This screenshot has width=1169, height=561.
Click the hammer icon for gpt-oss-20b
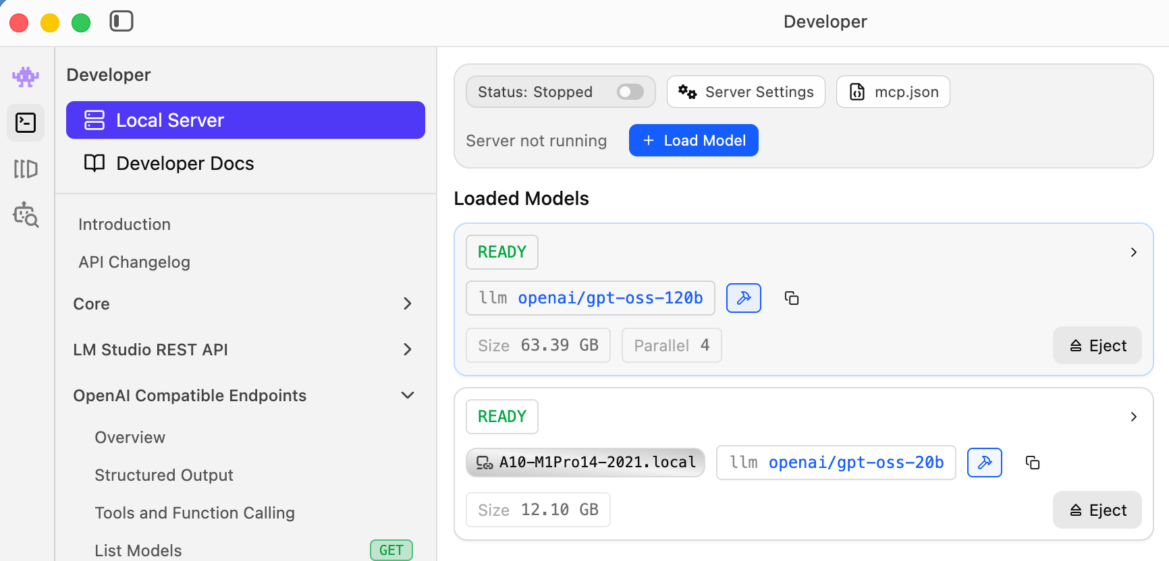click(984, 463)
